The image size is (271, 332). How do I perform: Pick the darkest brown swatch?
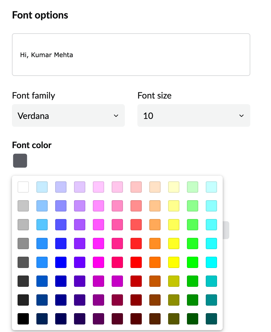click(155, 319)
